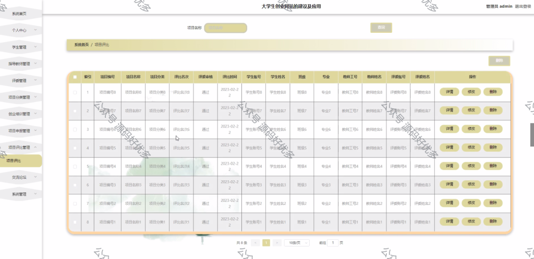Click 修改 for the 项目编号1 row

click(471, 221)
